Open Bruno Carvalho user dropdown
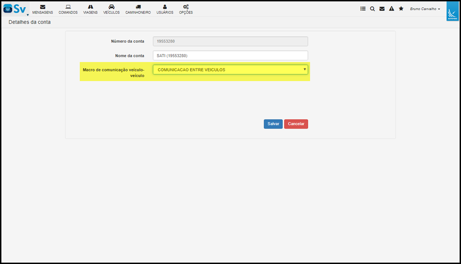The image size is (461, 264). (x=425, y=9)
